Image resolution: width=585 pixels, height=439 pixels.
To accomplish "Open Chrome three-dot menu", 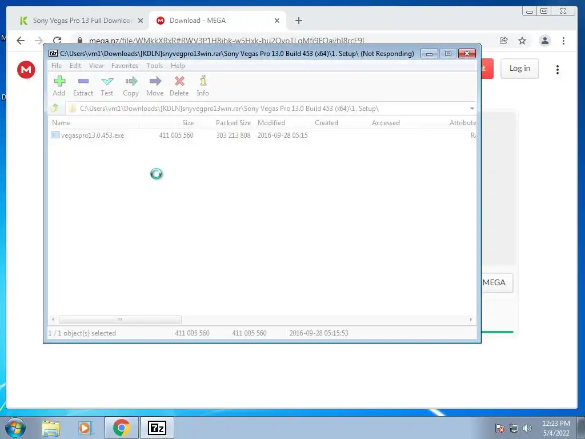I will (x=563, y=41).
